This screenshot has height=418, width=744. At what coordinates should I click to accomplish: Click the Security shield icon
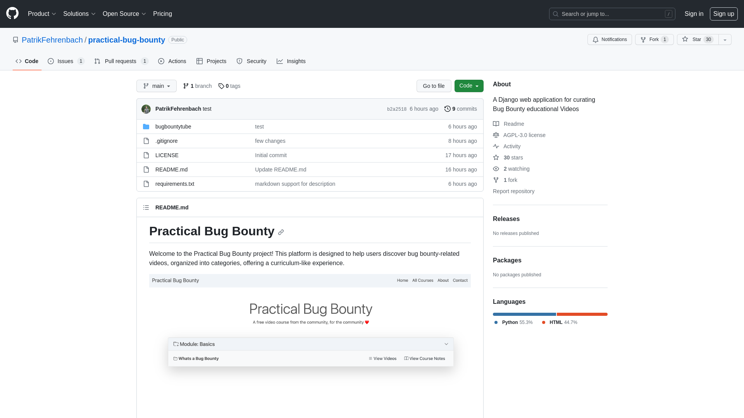[239, 61]
